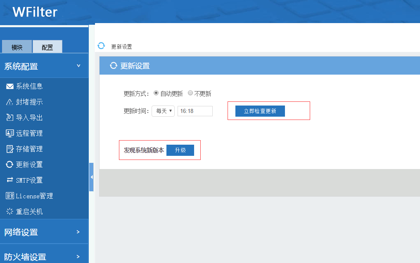Viewport: 420px width, 263px height.
Task: Click the envelope icon beside 系统信息
Action: [x=10, y=86]
